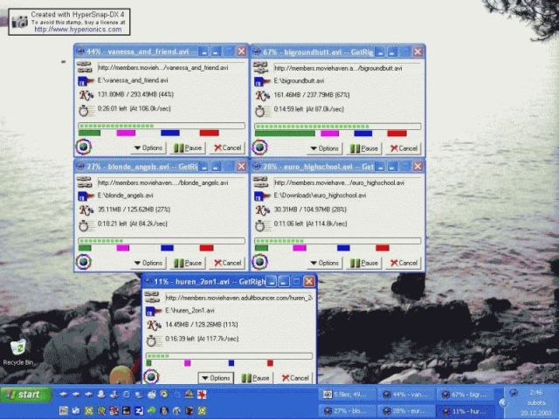
Task: Pause the 67% download
Action: point(364,148)
